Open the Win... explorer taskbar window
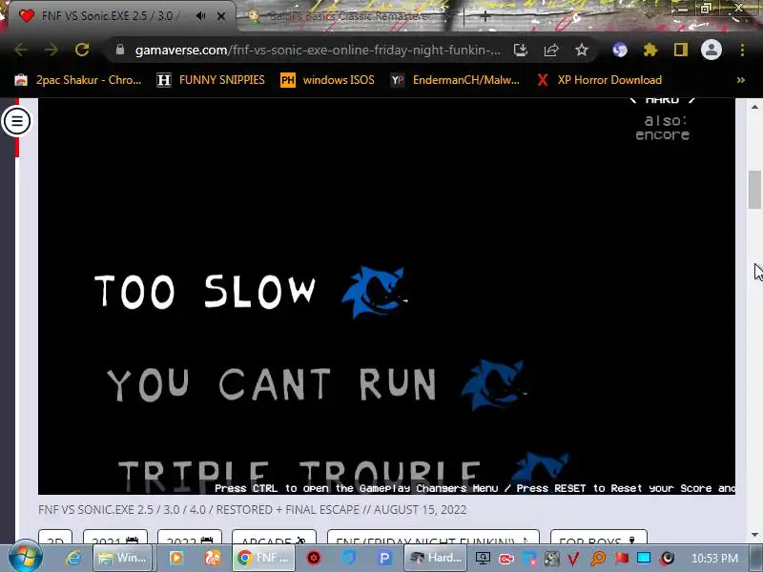The height and width of the screenshot is (572, 763). coord(123,558)
